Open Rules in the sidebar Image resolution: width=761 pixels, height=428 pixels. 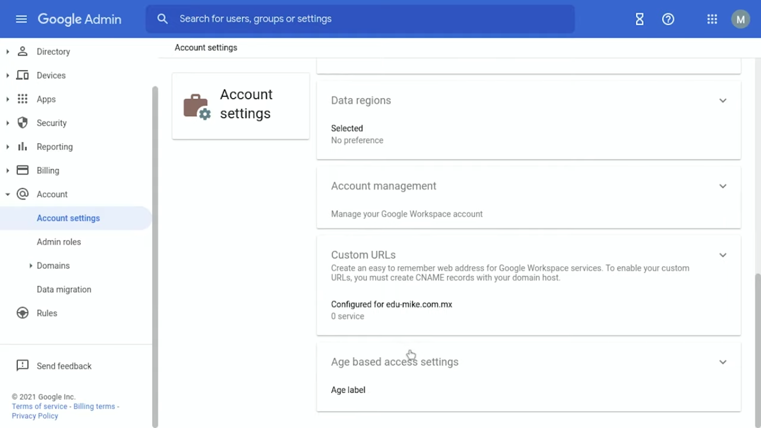pyautogui.click(x=47, y=313)
